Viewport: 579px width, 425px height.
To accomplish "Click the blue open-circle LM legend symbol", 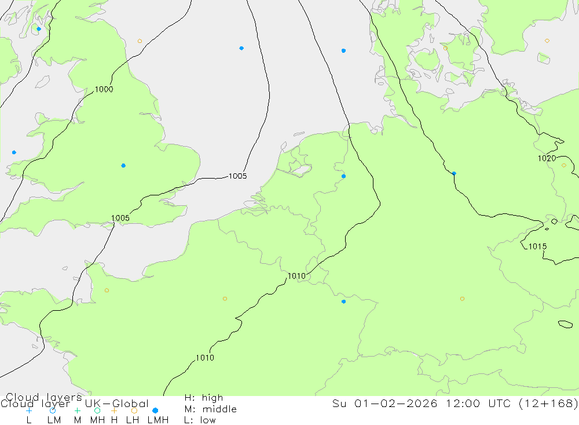I will point(53,411).
